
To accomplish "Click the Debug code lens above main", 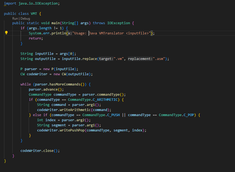I will click(25, 18).
